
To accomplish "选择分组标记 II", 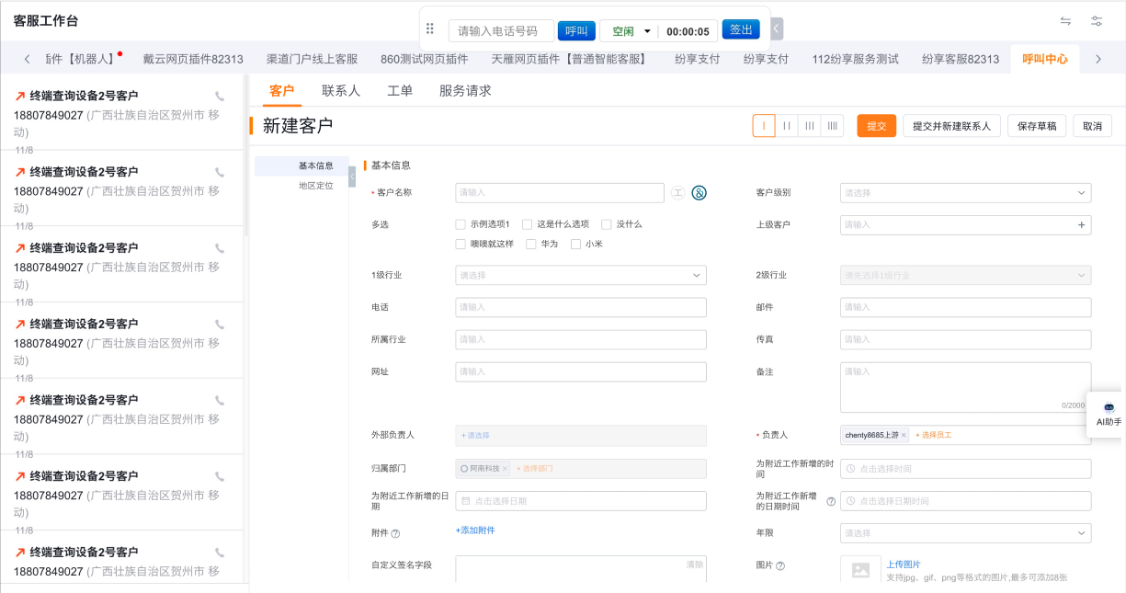I will [x=786, y=125].
